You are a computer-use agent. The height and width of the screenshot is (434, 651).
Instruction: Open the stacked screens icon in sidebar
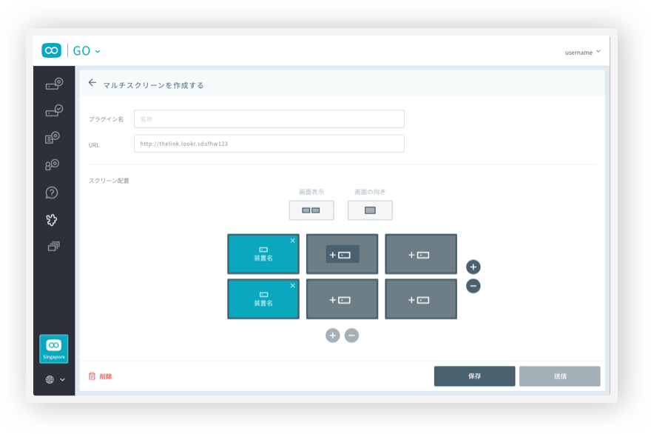click(x=53, y=246)
